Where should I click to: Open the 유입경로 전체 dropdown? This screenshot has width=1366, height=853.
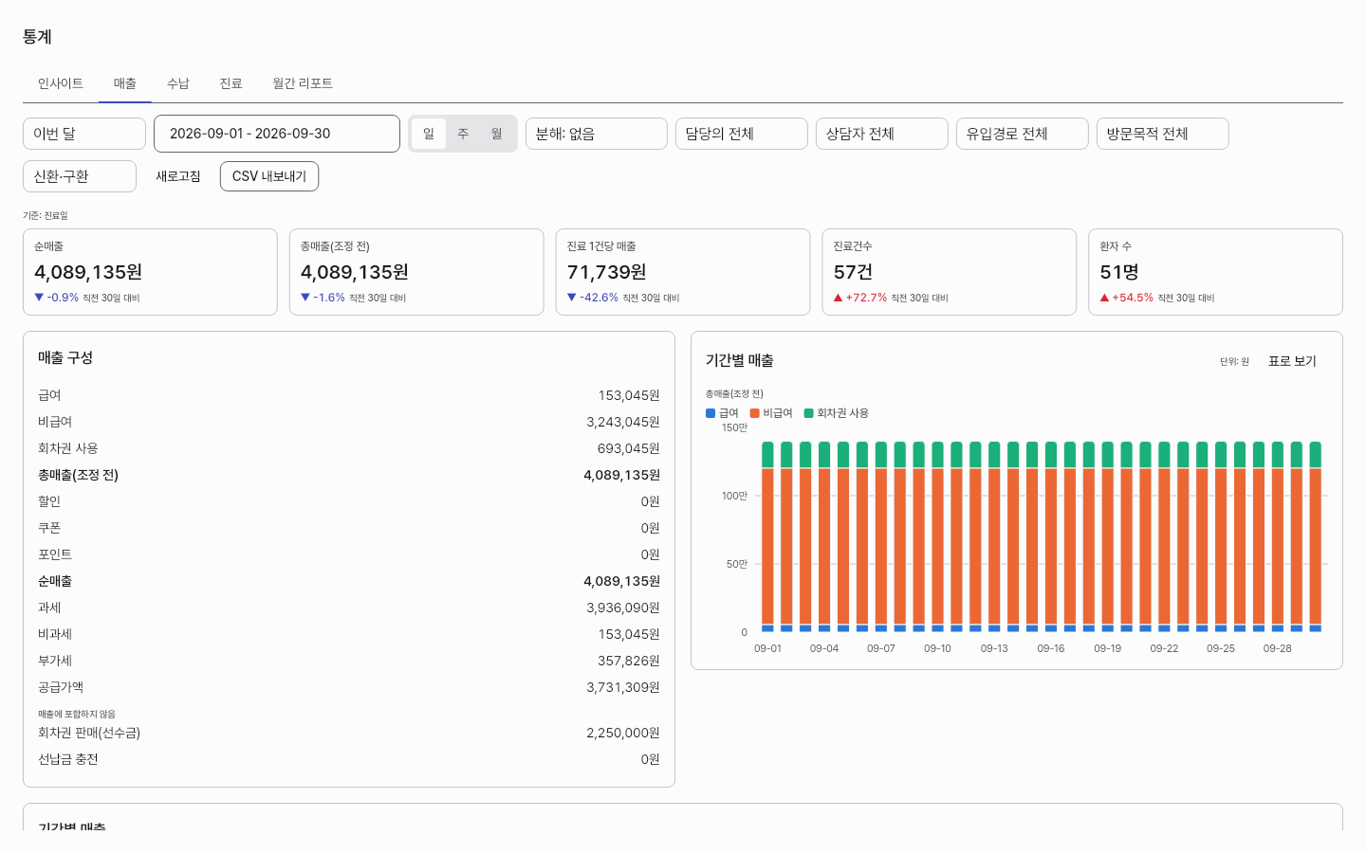pos(1023,134)
